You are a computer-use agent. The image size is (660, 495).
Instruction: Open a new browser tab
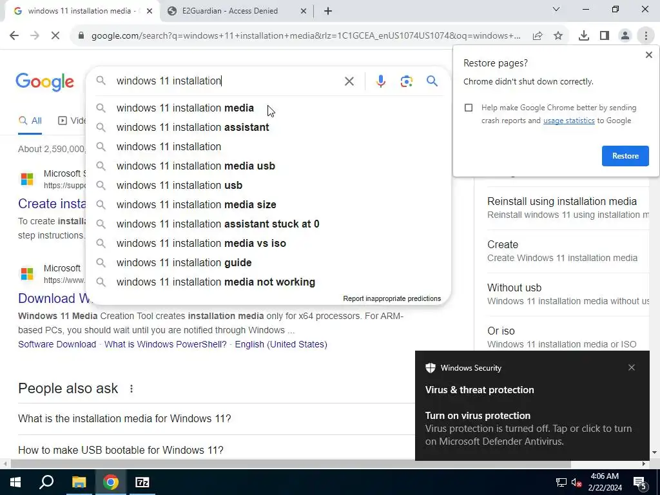[328, 11]
